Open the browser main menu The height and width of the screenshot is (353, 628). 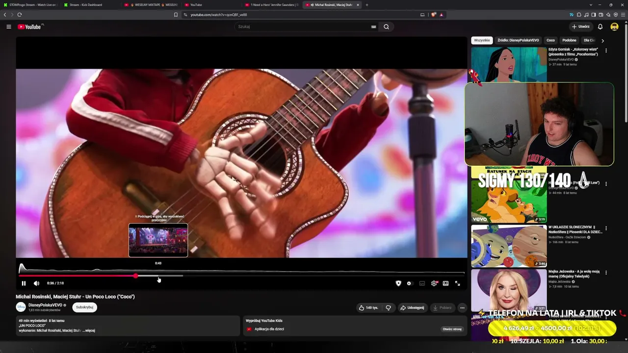pyautogui.click(x=623, y=15)
